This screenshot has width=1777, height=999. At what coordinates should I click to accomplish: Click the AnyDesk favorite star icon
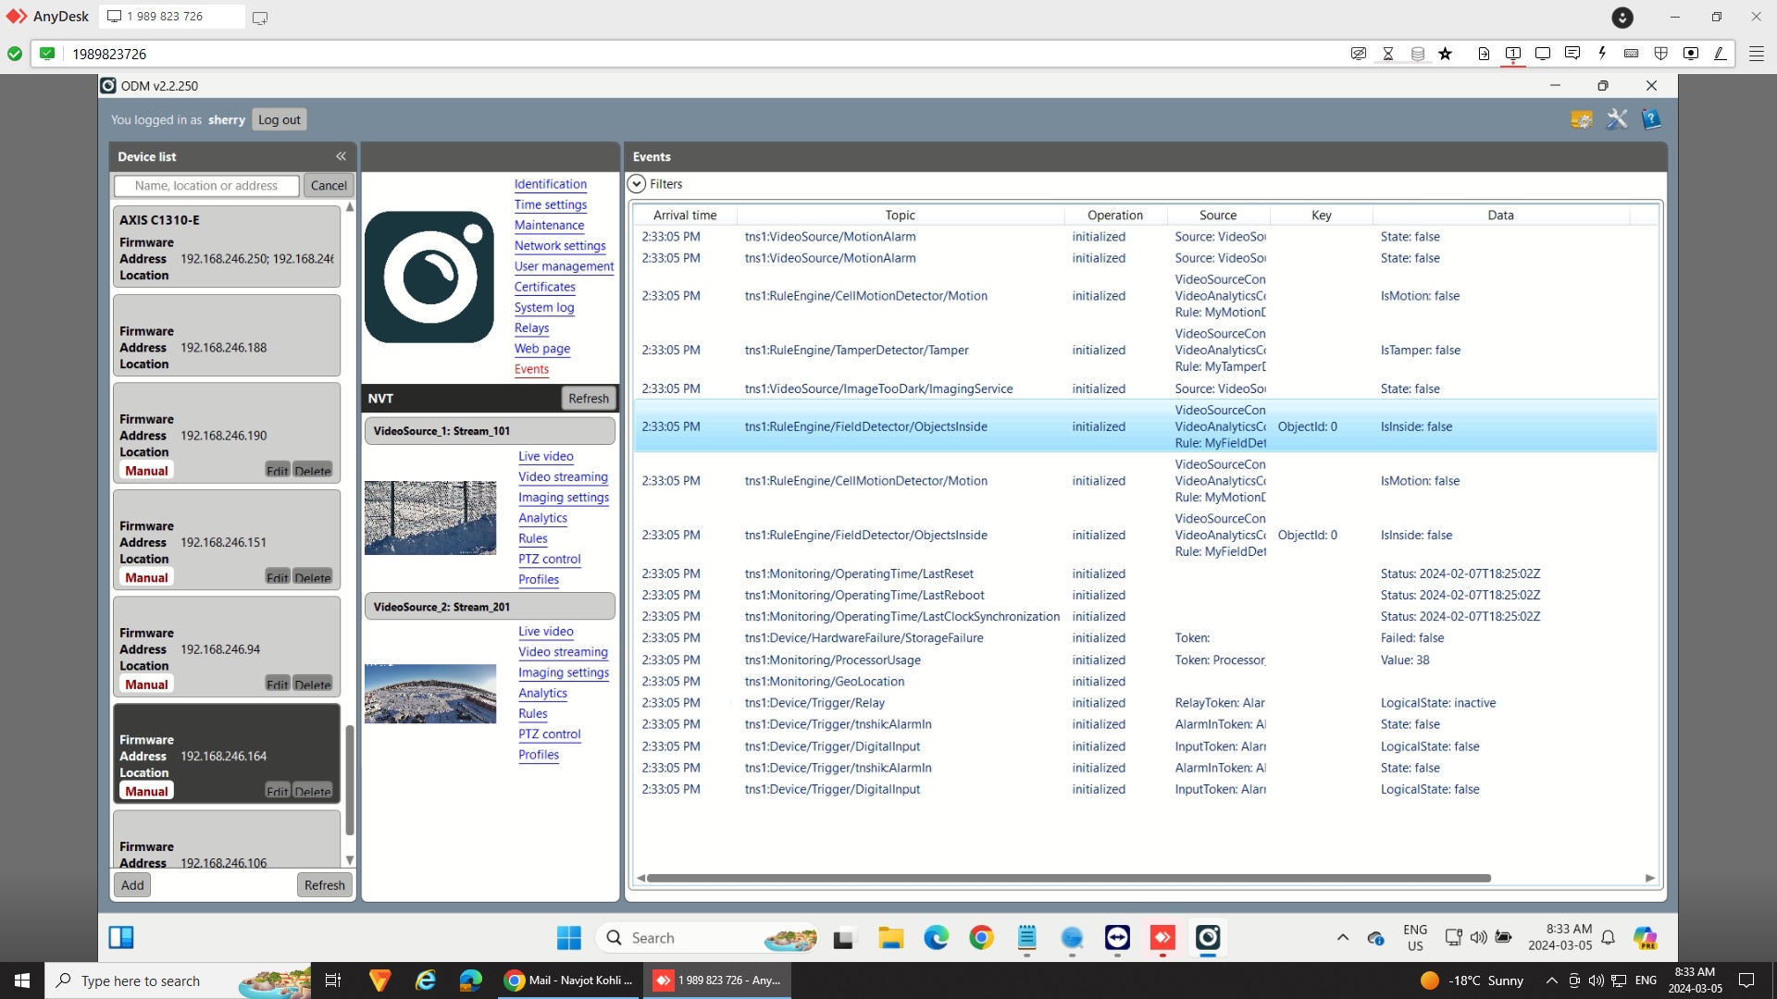pyautogui.click(x=1446, y=54)
